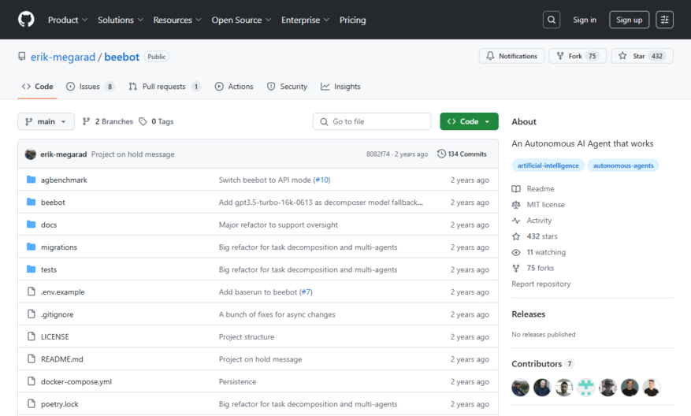
Task: Expand the Open Source menu
Action: [x=242, y=20]
